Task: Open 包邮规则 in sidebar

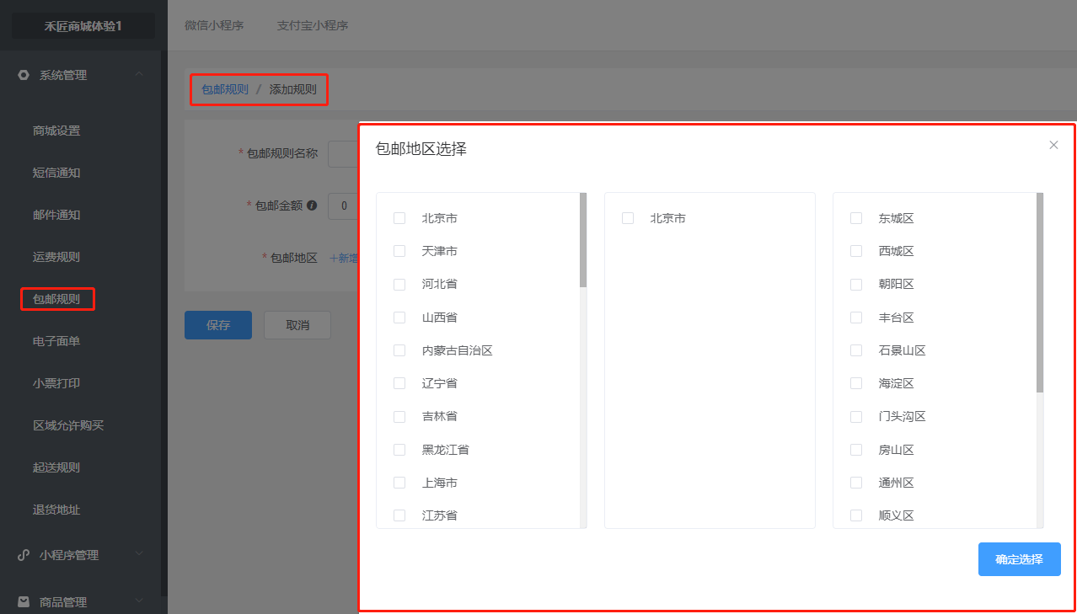Action: pos(56,299)
